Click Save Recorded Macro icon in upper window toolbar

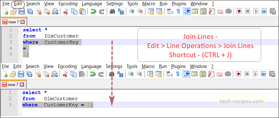pyautogui.click(x=273, y=11)
